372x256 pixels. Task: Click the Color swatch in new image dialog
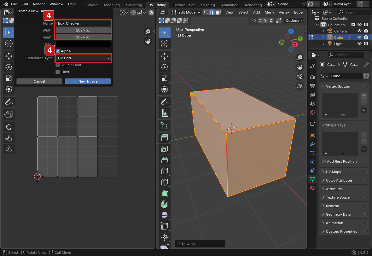[x=83, y=44]
